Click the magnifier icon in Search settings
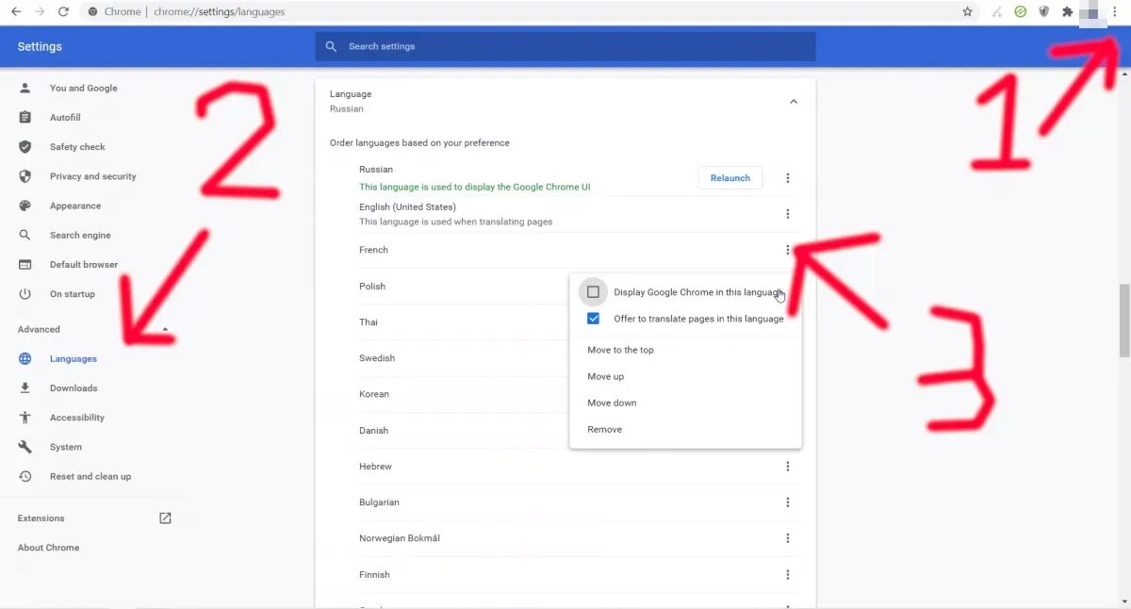The image size is (1131, 609). click(x=331, y=46)
